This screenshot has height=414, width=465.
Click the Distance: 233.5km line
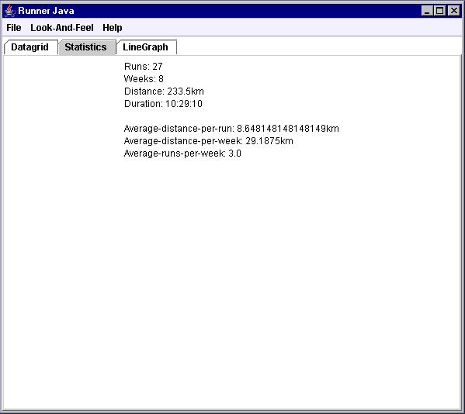click(x=164, y=91)
